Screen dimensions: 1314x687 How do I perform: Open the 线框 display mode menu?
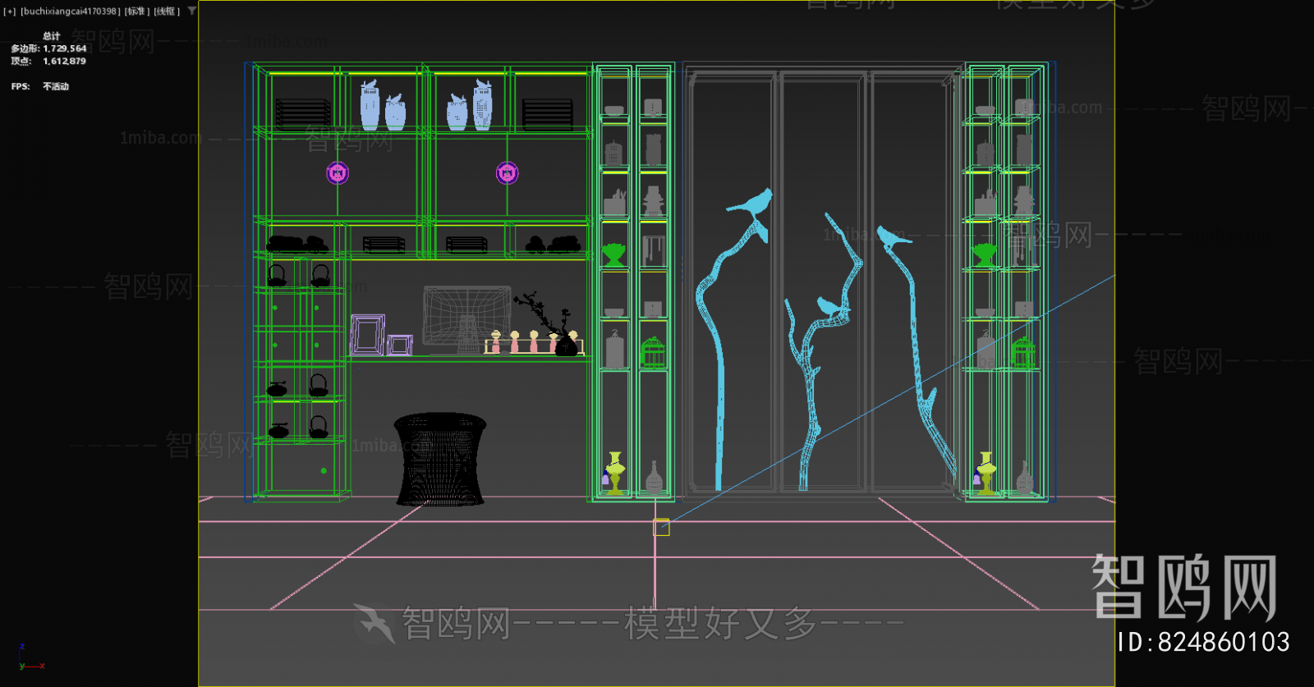point(167,11)
